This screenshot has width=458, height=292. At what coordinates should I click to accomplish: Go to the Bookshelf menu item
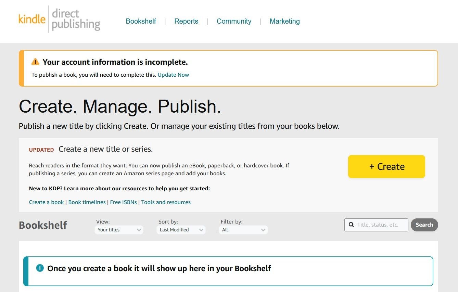141,21
